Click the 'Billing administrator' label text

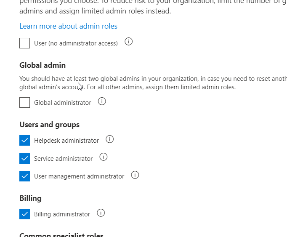[62, 214]
